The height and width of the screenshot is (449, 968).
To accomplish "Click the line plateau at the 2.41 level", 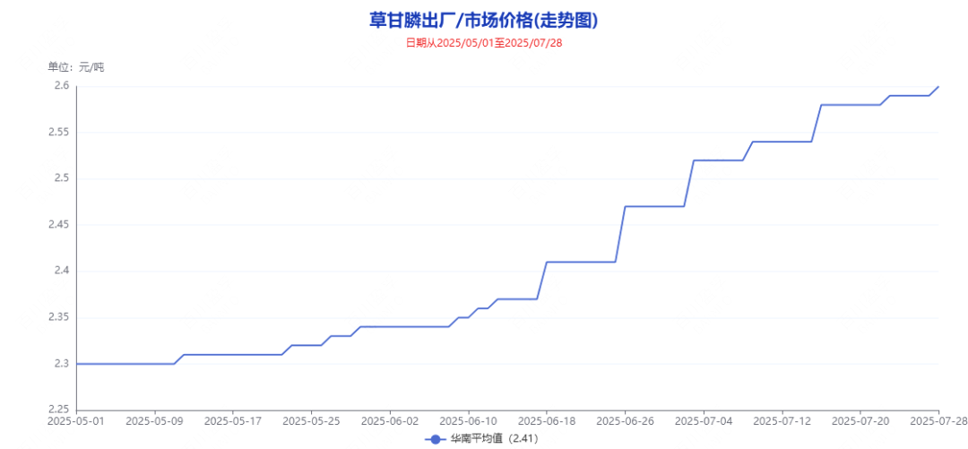I will point(581,262).
